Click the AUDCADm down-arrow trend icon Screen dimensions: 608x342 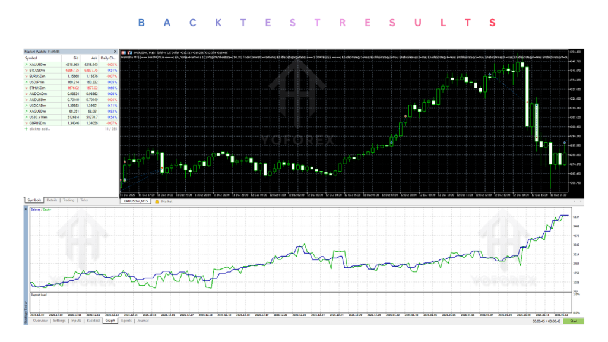(26, 94)
